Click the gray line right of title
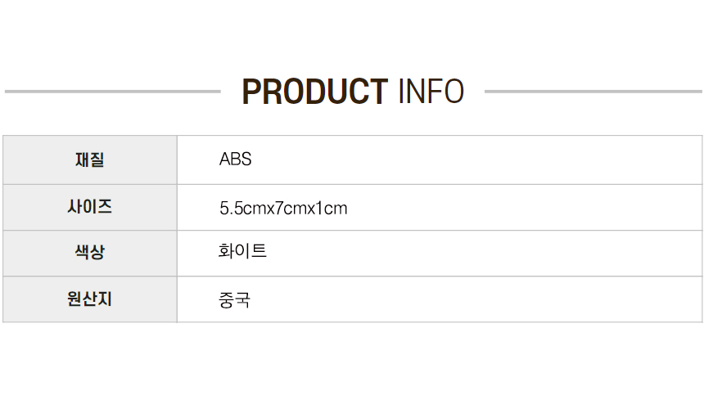 point(593,92)
